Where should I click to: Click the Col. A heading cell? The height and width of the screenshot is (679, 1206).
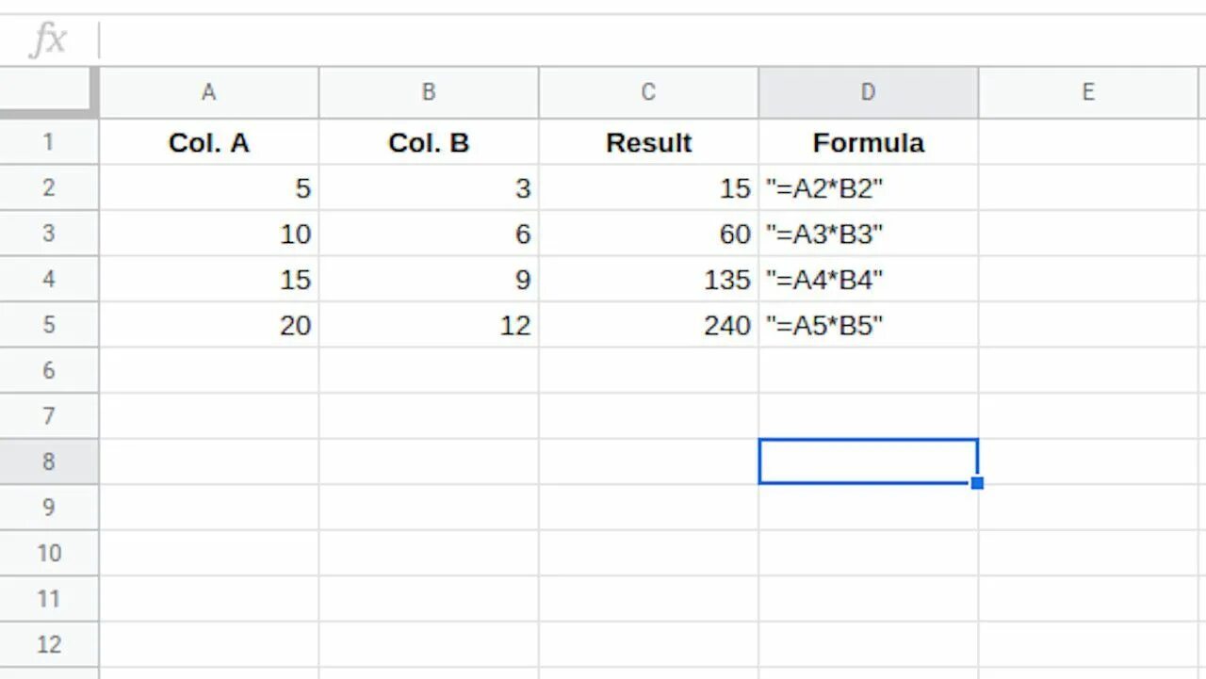(x=209, y=142)
